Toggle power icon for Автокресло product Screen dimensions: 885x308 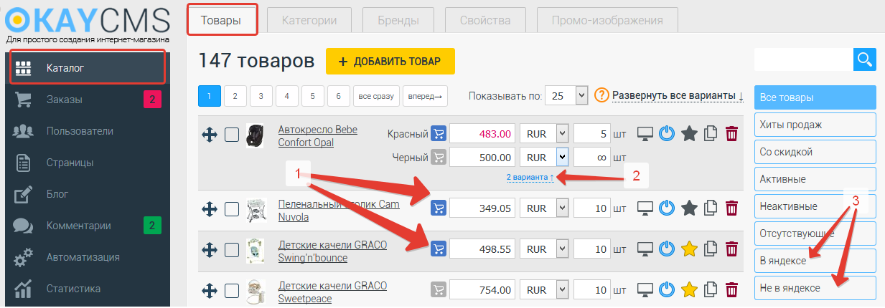tap(668, 134)
